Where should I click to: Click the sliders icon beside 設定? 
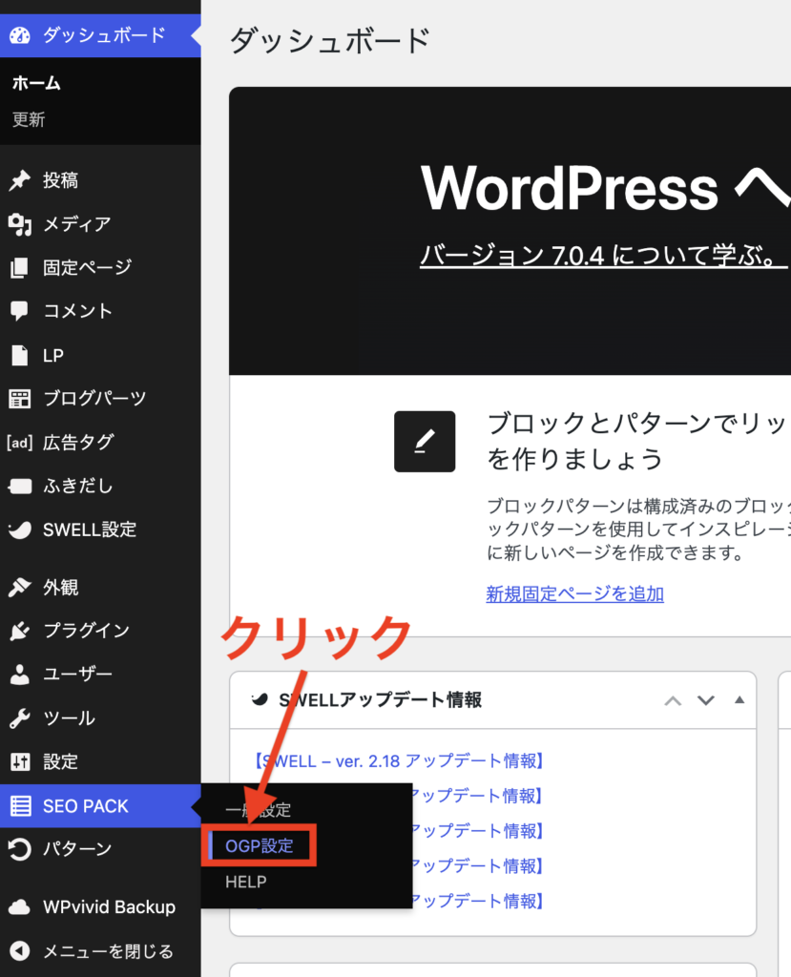19,761
